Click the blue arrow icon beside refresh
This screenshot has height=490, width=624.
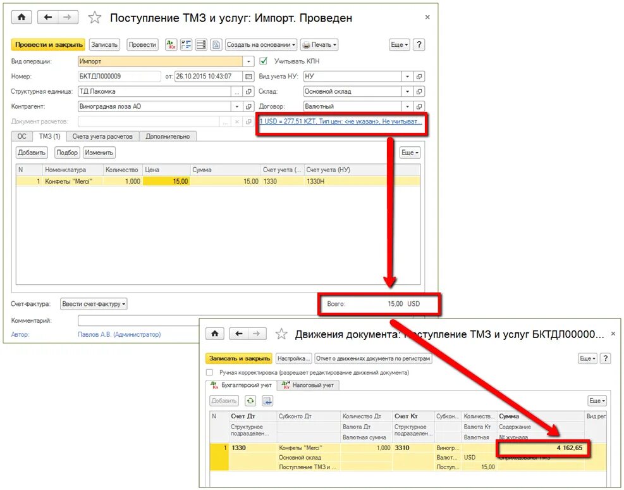click(267, 401)
